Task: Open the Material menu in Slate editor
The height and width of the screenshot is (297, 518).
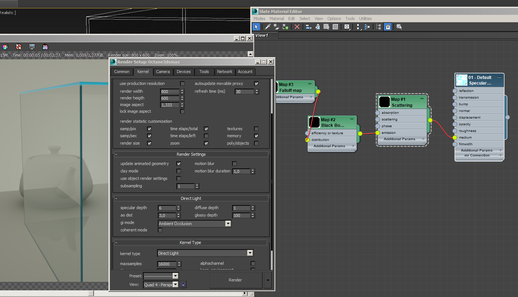Action: [x=277, y=19]
